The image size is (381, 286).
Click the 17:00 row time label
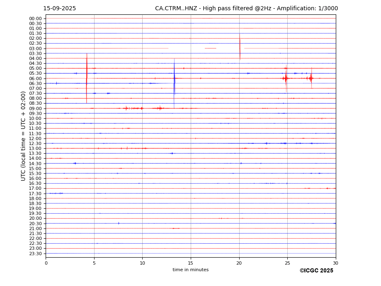(35, 189)
